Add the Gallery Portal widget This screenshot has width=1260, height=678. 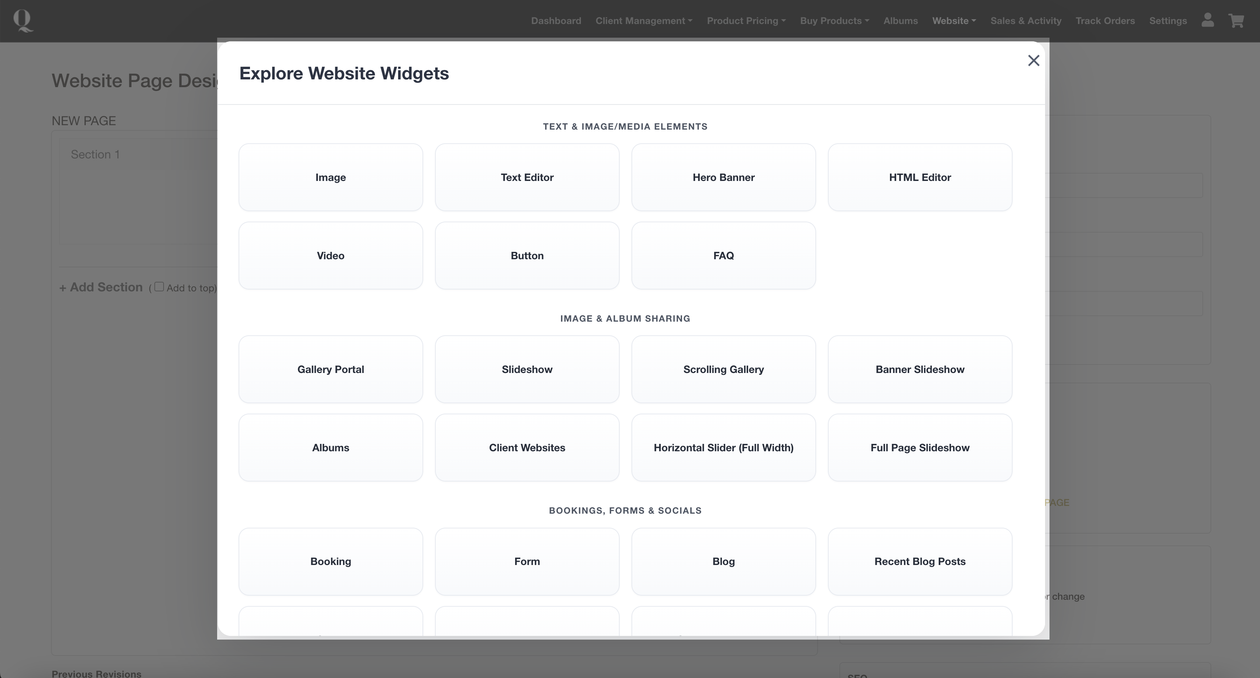coord(330,369)
